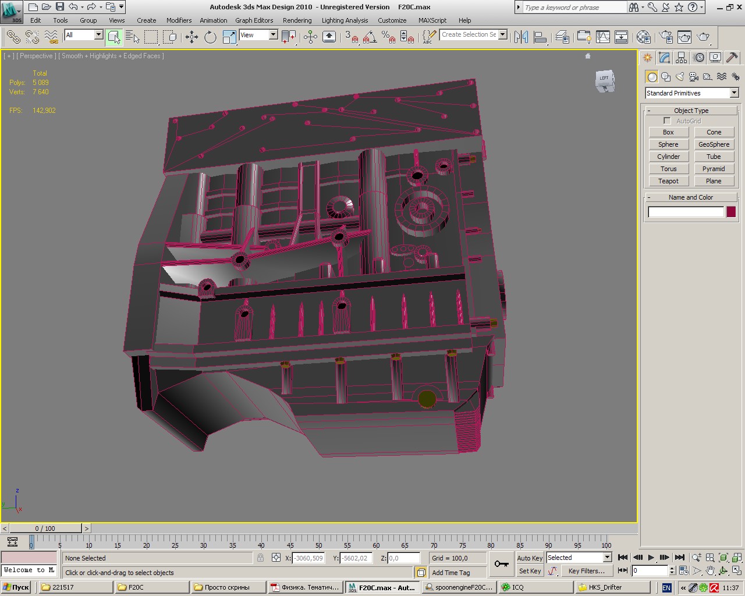
Task: Open Edit Named Selection Sets icon
Action: coord(429,37)
